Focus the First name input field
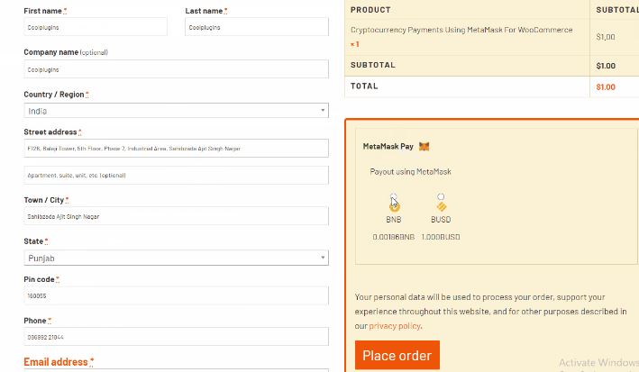 96,27
